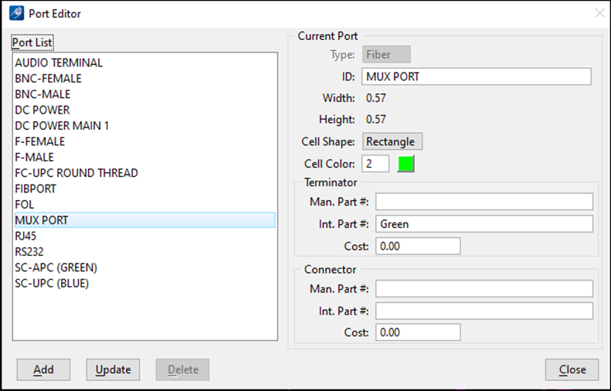
Task: Click the Close button at bottom
Action: coord(572,369)
